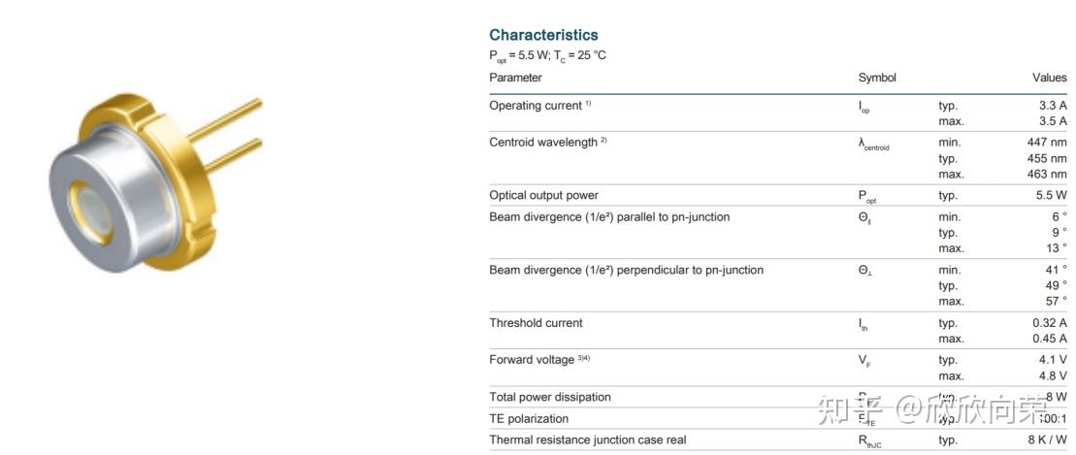Select the Operating current parameter row
Screen dimensions: 1076x455
coord(778,114)
